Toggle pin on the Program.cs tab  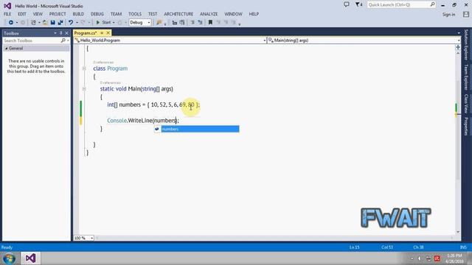(x=102, y=33)
